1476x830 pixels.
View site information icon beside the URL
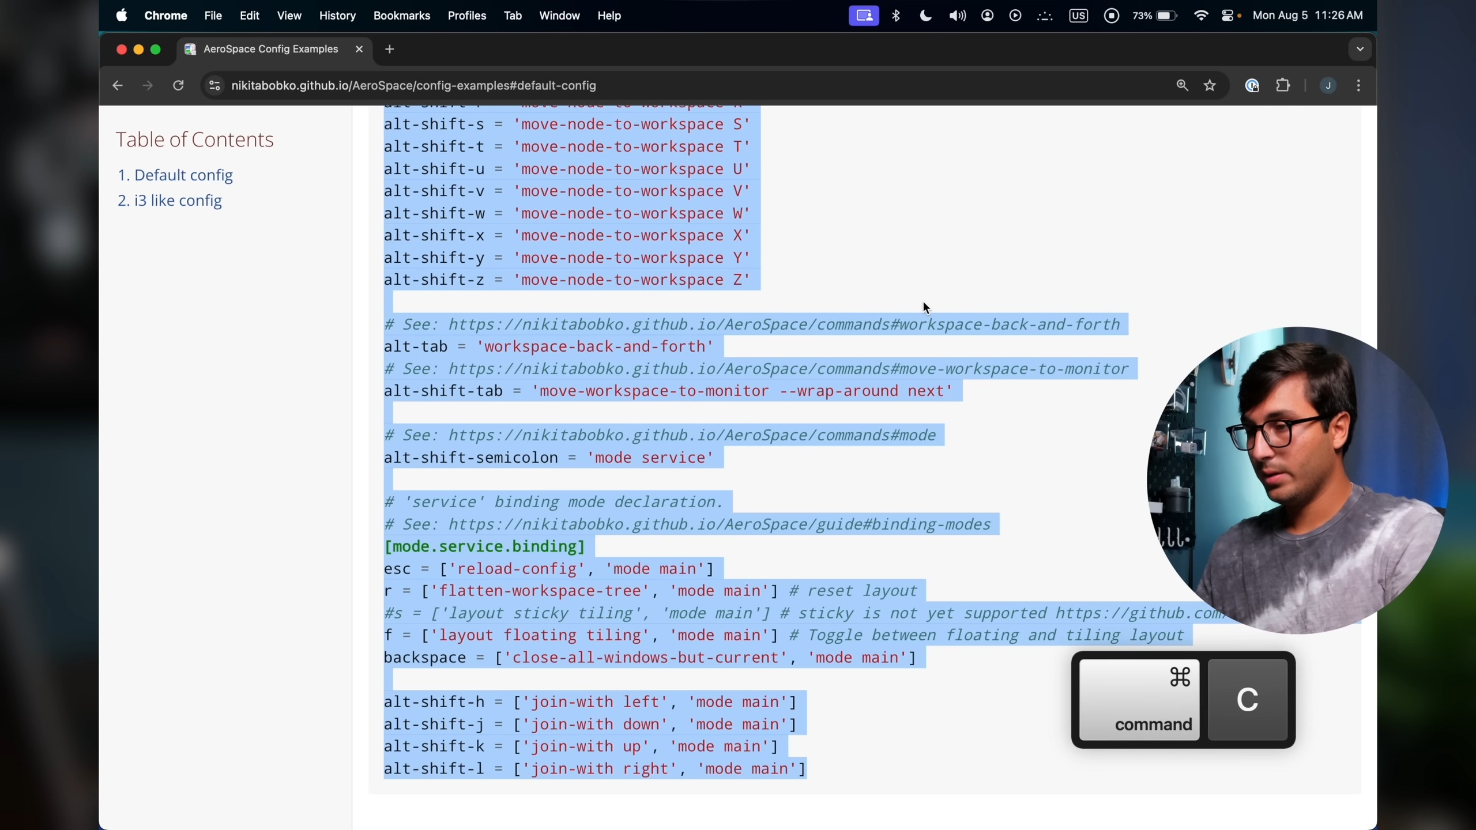point(214,85)
